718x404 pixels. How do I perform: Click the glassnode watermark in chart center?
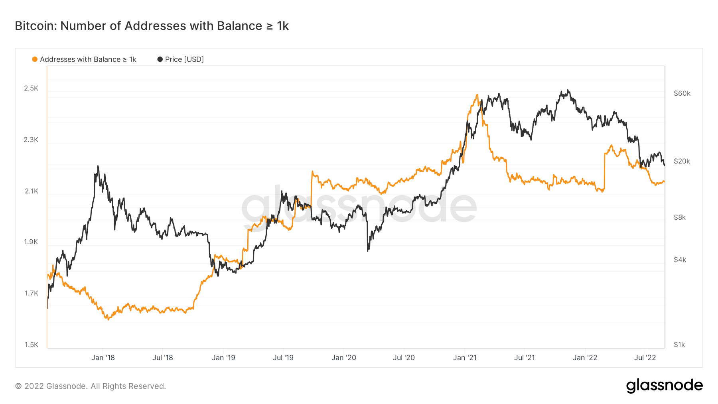pyautogui.click(x=359, y=205)
